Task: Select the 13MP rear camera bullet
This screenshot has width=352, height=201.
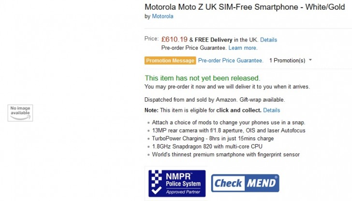Action: (x=228, y=131)
